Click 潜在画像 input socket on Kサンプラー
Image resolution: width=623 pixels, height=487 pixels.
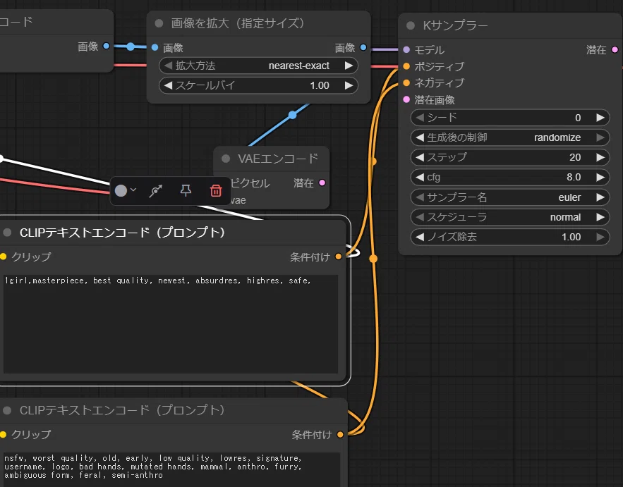click(x=406, y=99)
